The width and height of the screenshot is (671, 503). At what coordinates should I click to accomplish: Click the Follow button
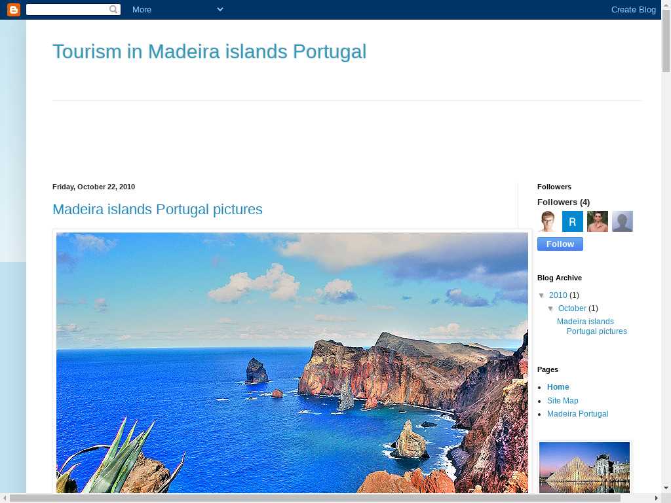tap(560, 244)
